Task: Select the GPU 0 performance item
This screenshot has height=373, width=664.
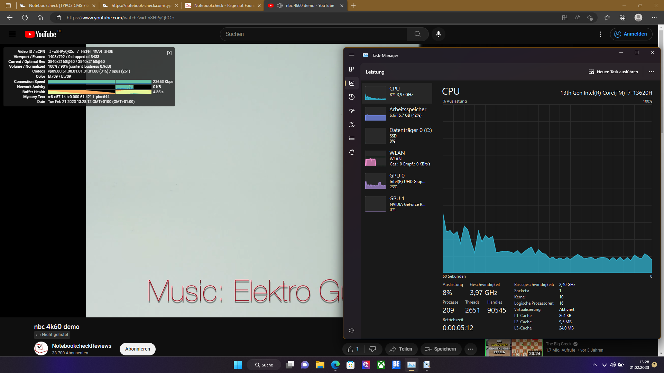Action: coord(397,181)
